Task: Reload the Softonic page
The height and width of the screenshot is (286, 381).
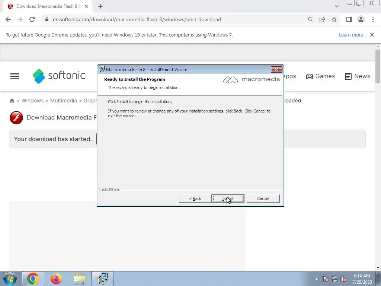Action: point(32,19)
